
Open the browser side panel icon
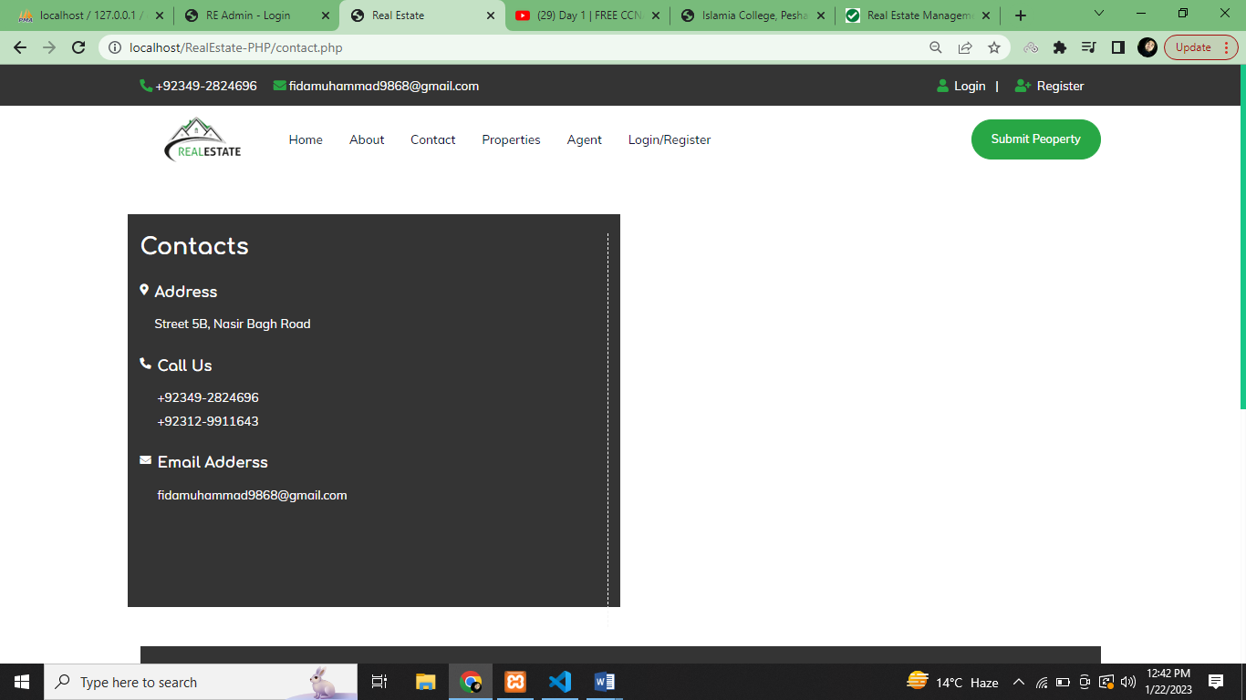[x=1117, y=47]
